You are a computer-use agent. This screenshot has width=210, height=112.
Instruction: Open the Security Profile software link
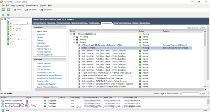(x=43, y=81)
